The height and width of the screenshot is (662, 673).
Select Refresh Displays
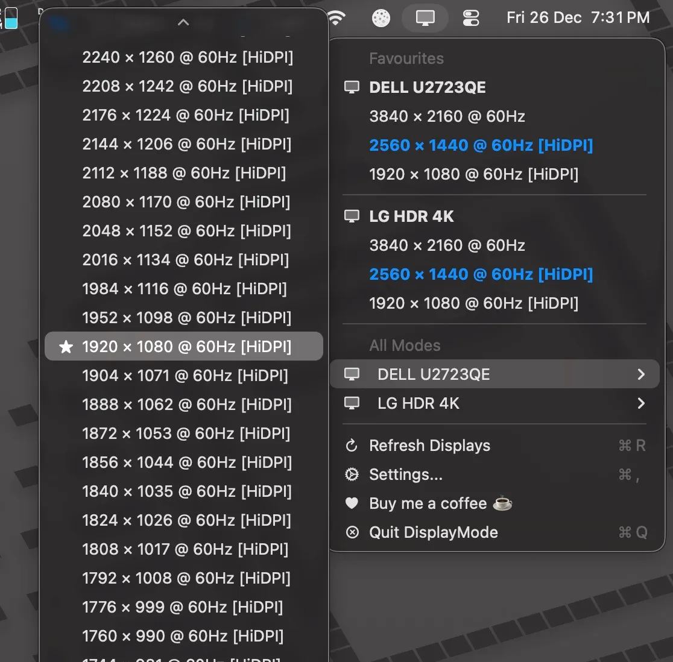[429, 446]
